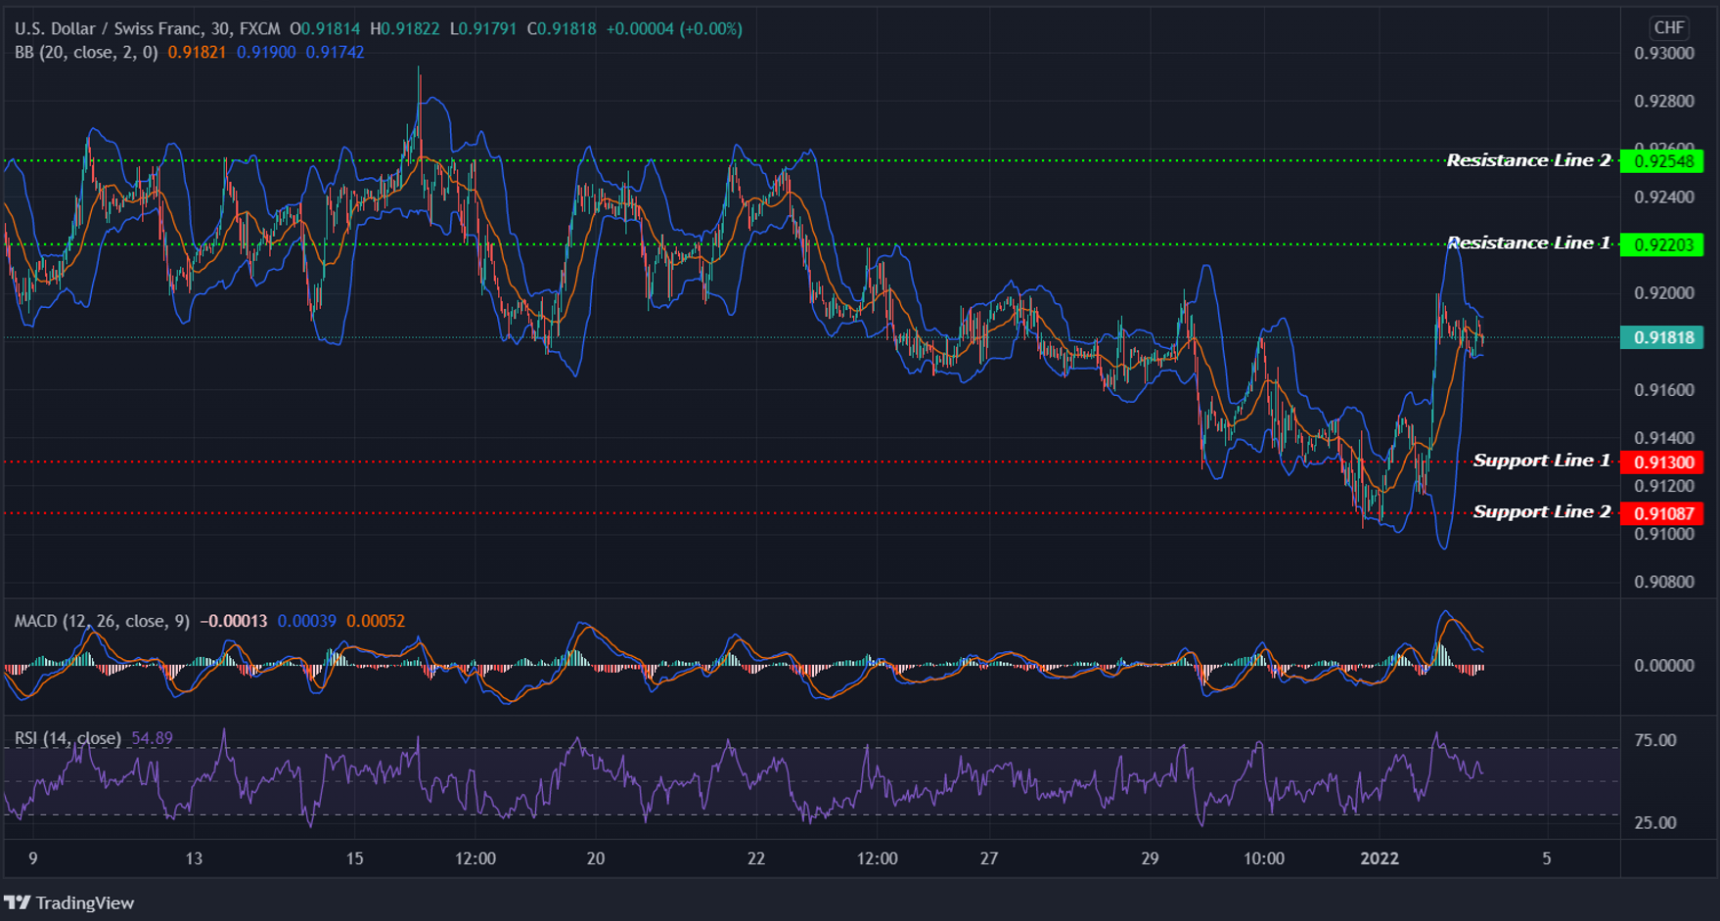The image size is (1720, 921).
Task: Select the Resistance Line 2 price label 0.92548
Action: [1663, 160]
